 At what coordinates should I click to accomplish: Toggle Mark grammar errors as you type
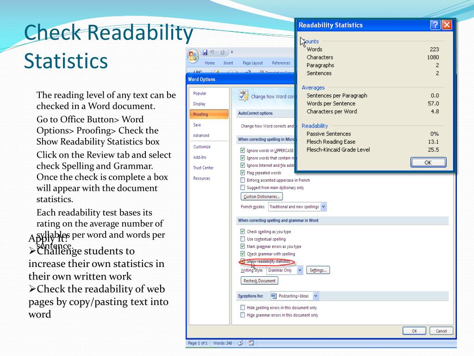243,247
